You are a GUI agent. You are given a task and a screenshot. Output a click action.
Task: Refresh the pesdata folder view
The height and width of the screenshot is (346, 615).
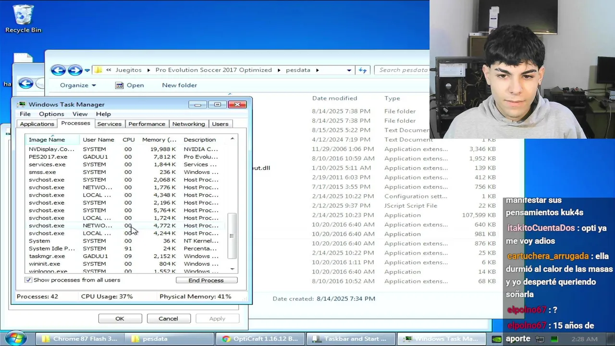pos(363,70)
